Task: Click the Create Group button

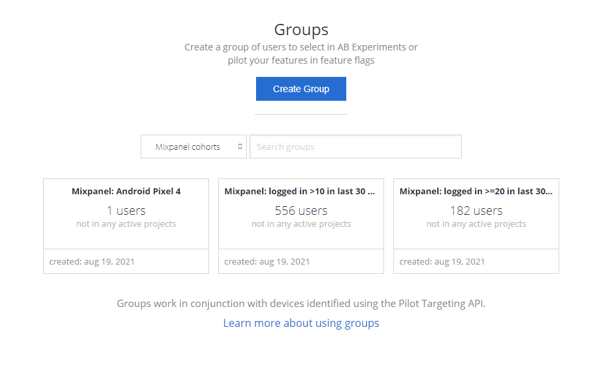Action: pyautogui.click(x=301, y=89)
